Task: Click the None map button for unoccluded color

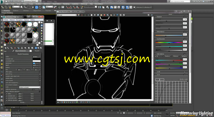Action: (32, 98)
